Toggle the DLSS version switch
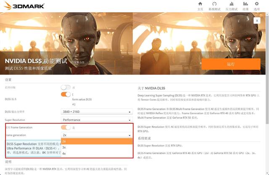The width and height of the screenshot is (269, 175). point(66,94)
